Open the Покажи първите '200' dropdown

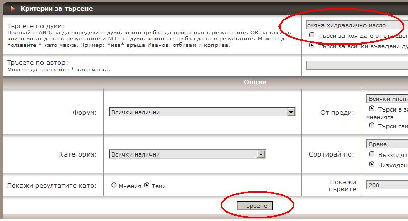click(387, 185)
